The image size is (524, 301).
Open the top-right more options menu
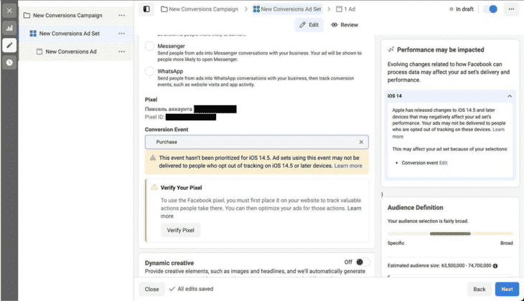coord(511,9)
